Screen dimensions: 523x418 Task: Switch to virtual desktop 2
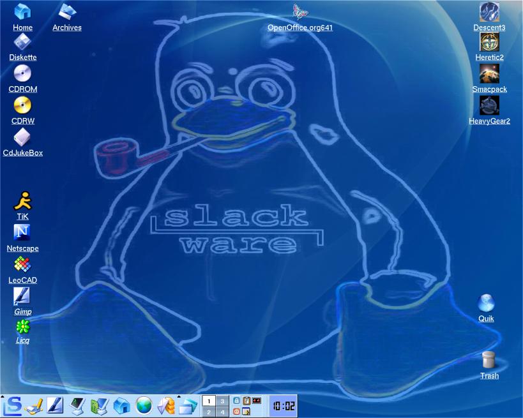(209, 412)
